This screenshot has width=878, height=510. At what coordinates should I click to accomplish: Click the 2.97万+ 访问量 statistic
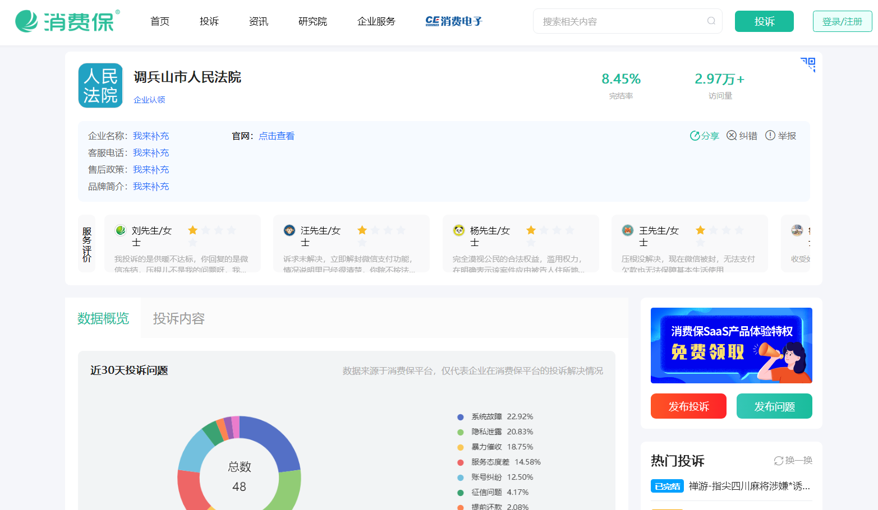coord(720,85)
